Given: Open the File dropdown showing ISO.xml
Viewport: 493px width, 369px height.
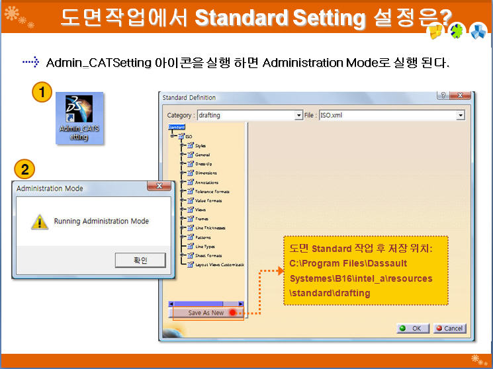Looking at the screenshot, I should tap(461, 115).
